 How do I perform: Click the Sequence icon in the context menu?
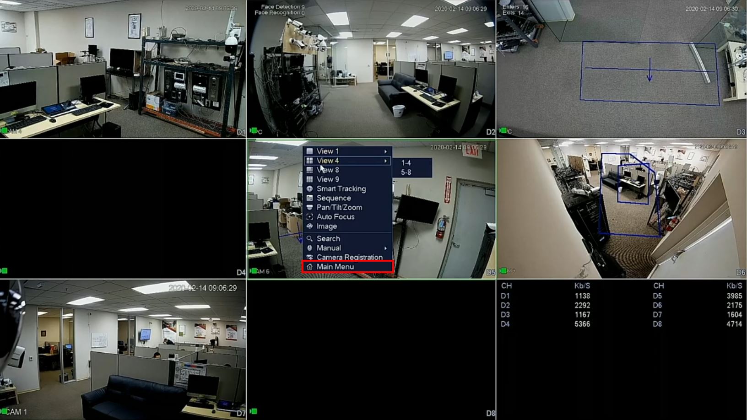[x=309, y=198]
